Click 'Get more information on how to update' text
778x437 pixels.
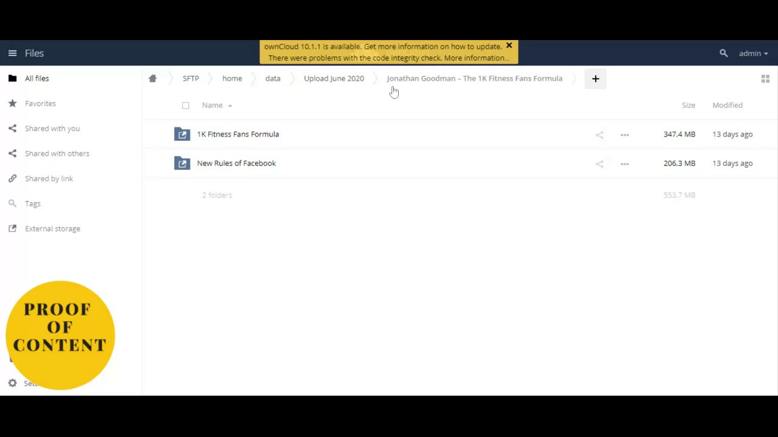(433, 46)
